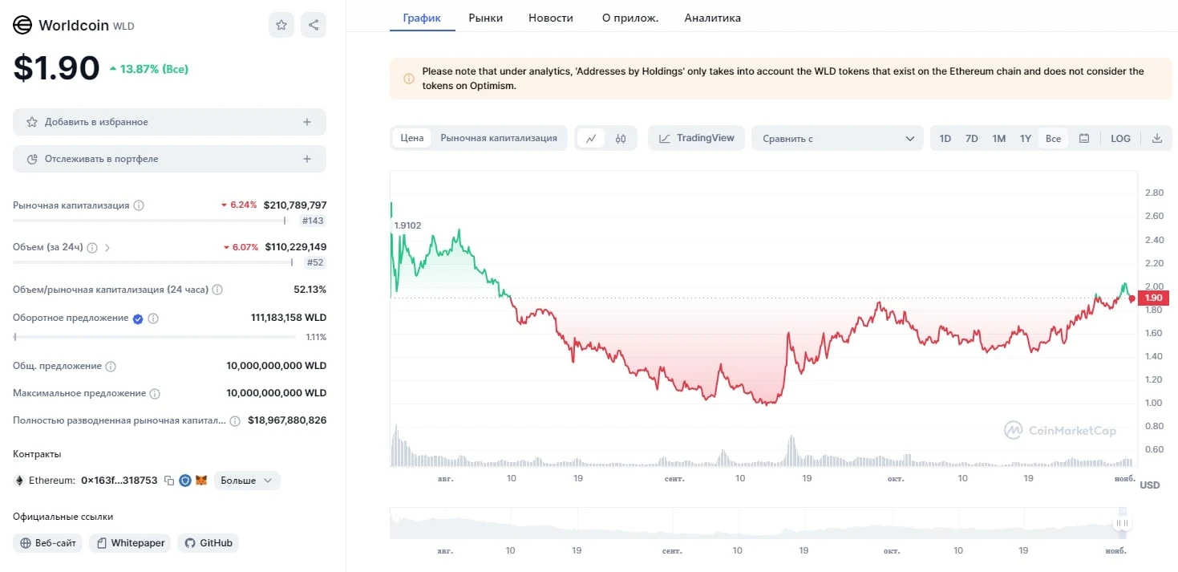The image size is (1178, 572).
Task: Switch to the Новости tab
Action: click(551, 18)
